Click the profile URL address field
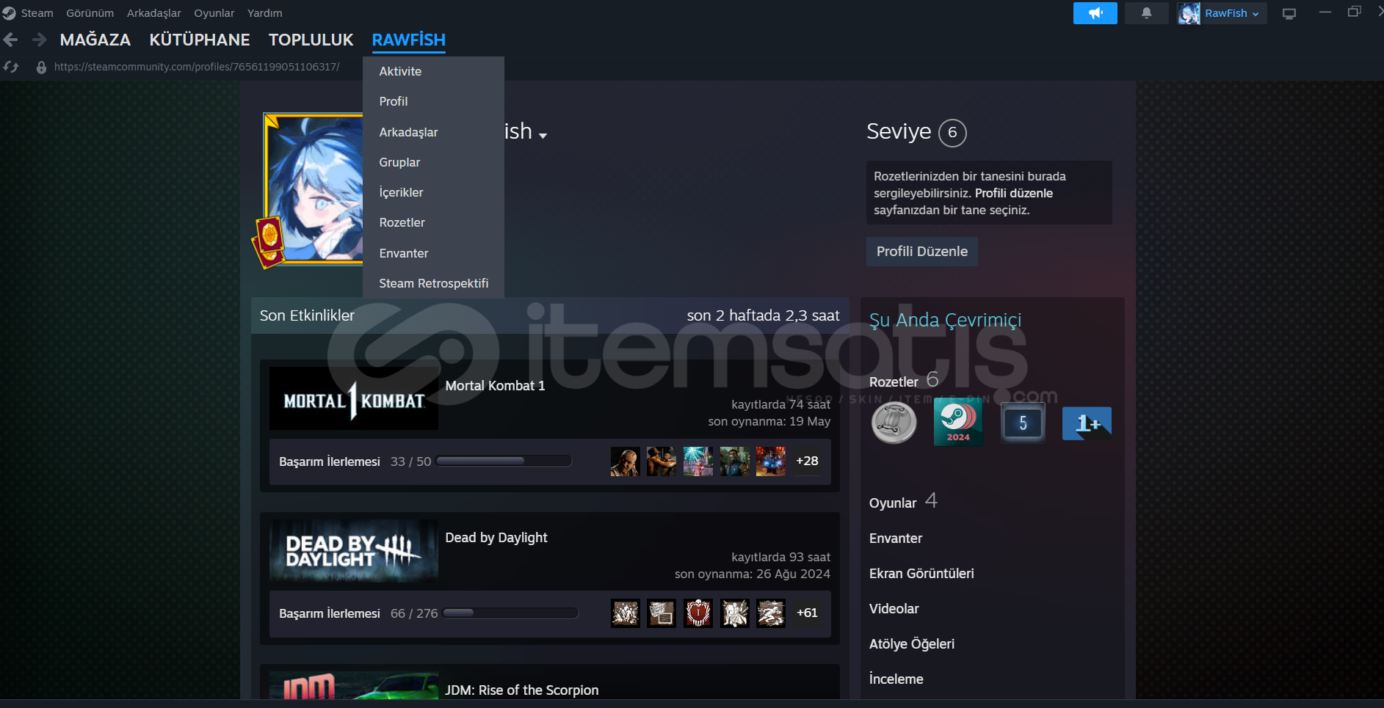 197,67
